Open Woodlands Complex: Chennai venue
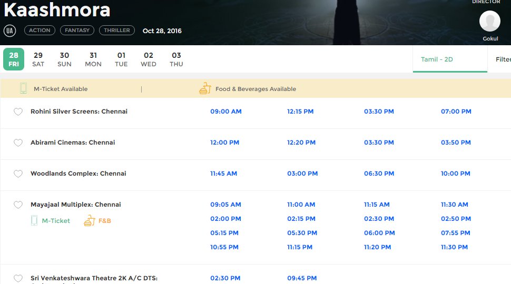 click(x=78, y=174)
